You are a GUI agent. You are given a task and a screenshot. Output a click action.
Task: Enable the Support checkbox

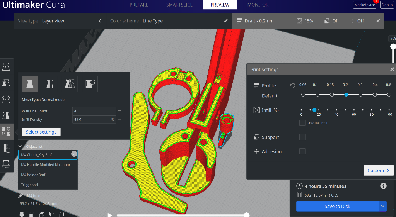302,137
